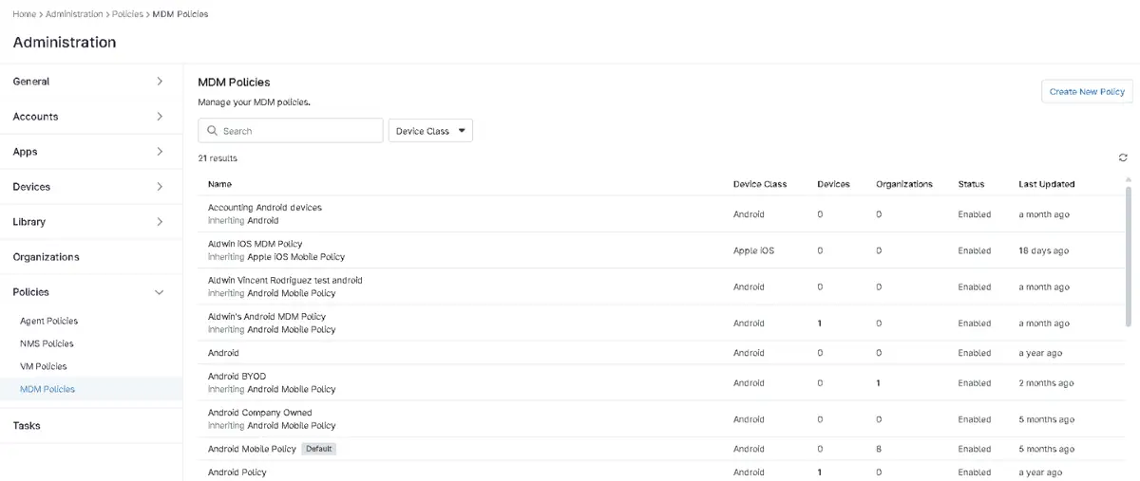The height and width of the screenshot is (481, 1140).
Task: Sort by the Name column header
Action: pos(219,184)
